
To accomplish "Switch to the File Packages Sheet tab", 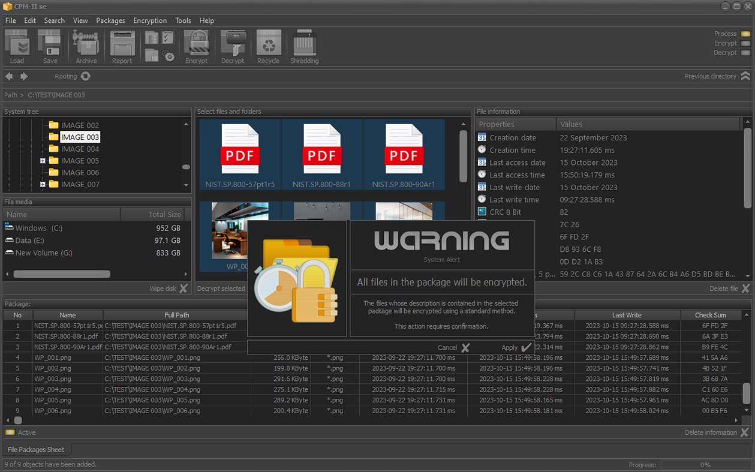I will (x=37, y=449).
